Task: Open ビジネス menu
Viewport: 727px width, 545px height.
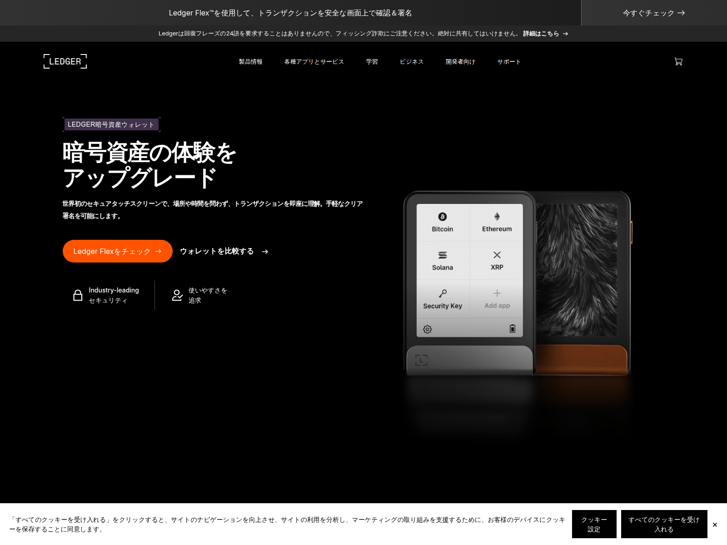Action: point(412,62)
